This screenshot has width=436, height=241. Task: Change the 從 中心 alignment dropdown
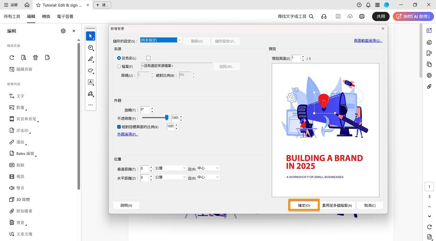click(208, 168)
